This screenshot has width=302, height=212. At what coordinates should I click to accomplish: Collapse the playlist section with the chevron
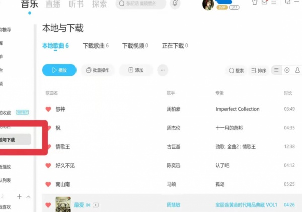(x=28, y=197)
